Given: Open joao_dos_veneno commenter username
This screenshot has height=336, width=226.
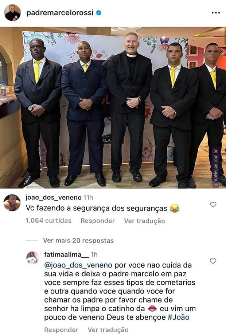Looking at the screenshot, I should (54, 197).
